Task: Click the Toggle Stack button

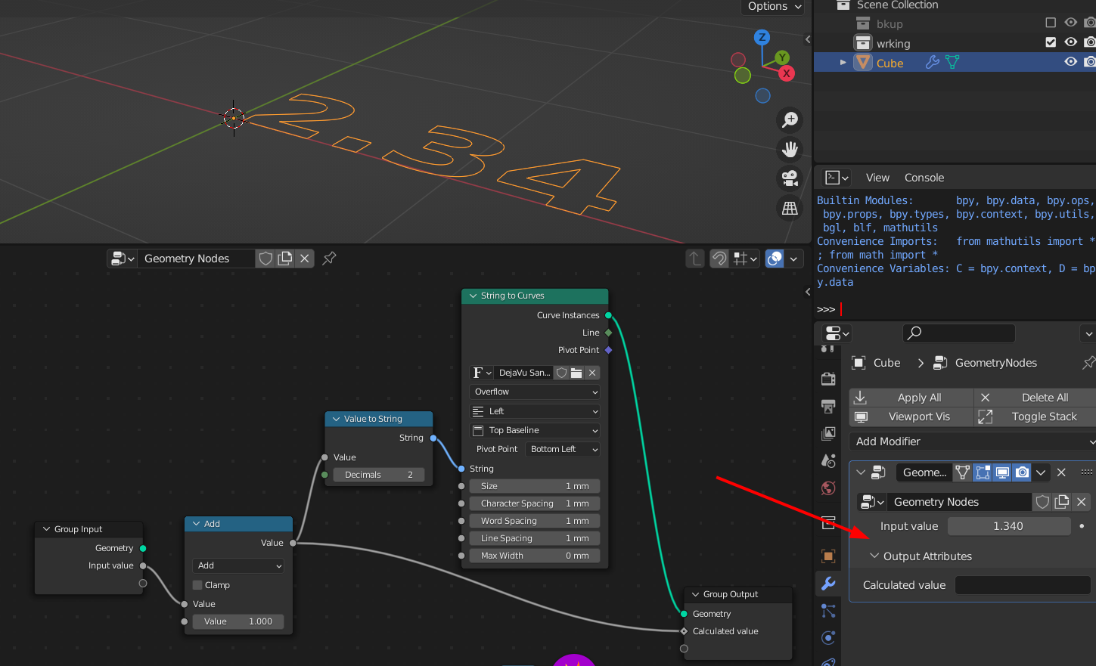Action: click(1035, 417)
